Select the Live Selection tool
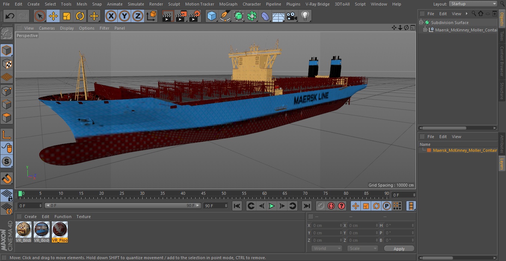This screenshot has height=261, width=506. (x=40, y=16)
